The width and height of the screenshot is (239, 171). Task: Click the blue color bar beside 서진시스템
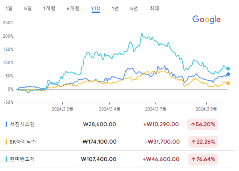coord(6,124)
